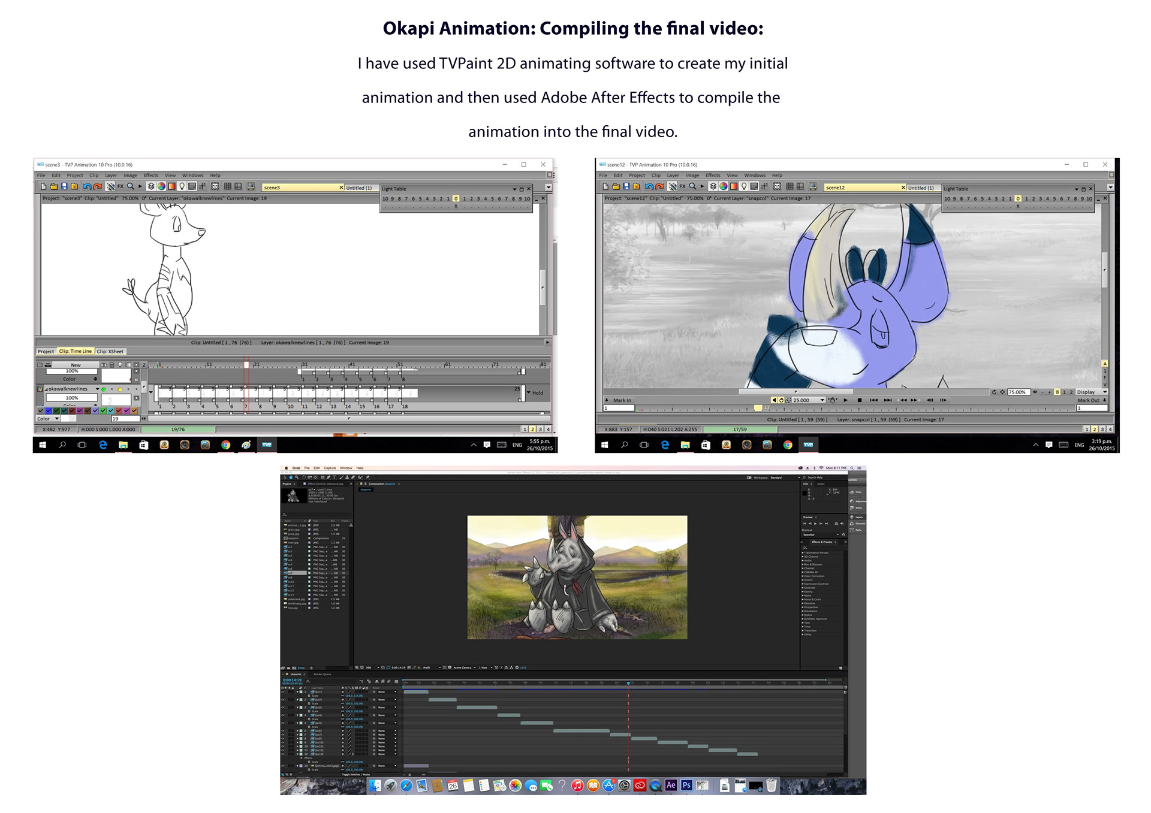This screenshot has width=1151, height=813.
Task: Open iTunes from the Mac dock
Action: 577,785
